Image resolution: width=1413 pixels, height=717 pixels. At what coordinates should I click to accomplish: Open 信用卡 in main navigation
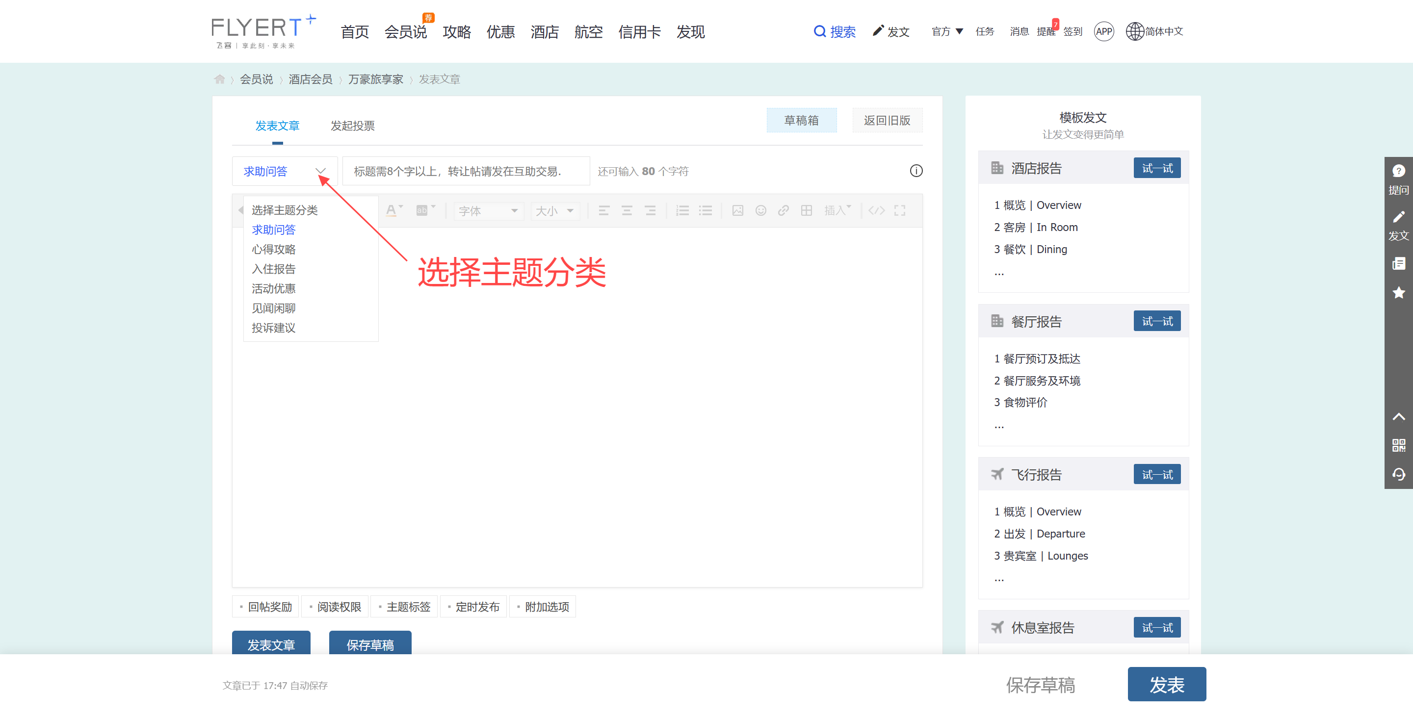coord(640,32)
